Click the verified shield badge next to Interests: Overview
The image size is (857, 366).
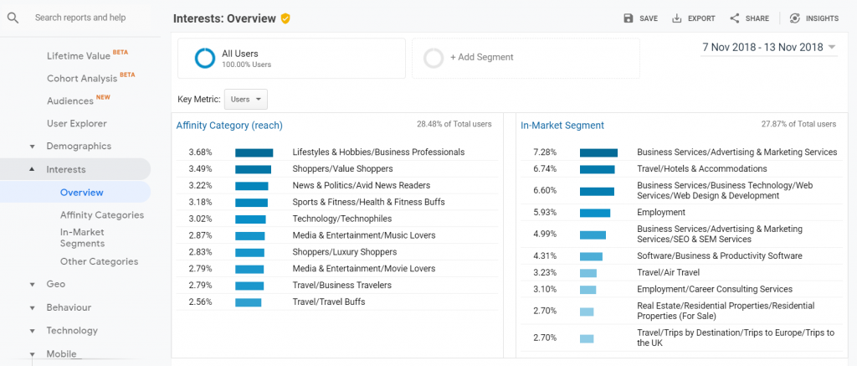[285, 18]
